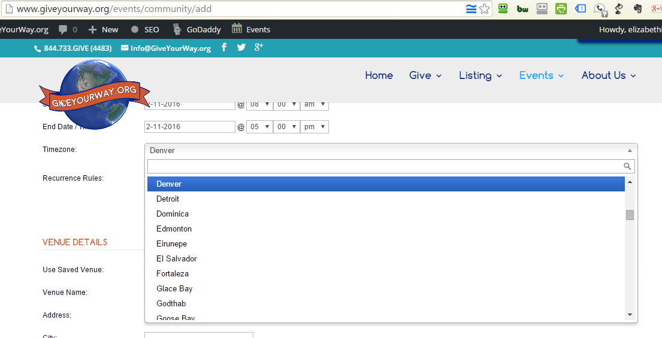Click the End Date input field
This screenshot has height=338, width=662.
click(x=189, y=127)
